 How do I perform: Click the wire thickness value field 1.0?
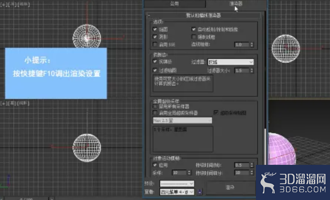242,45
